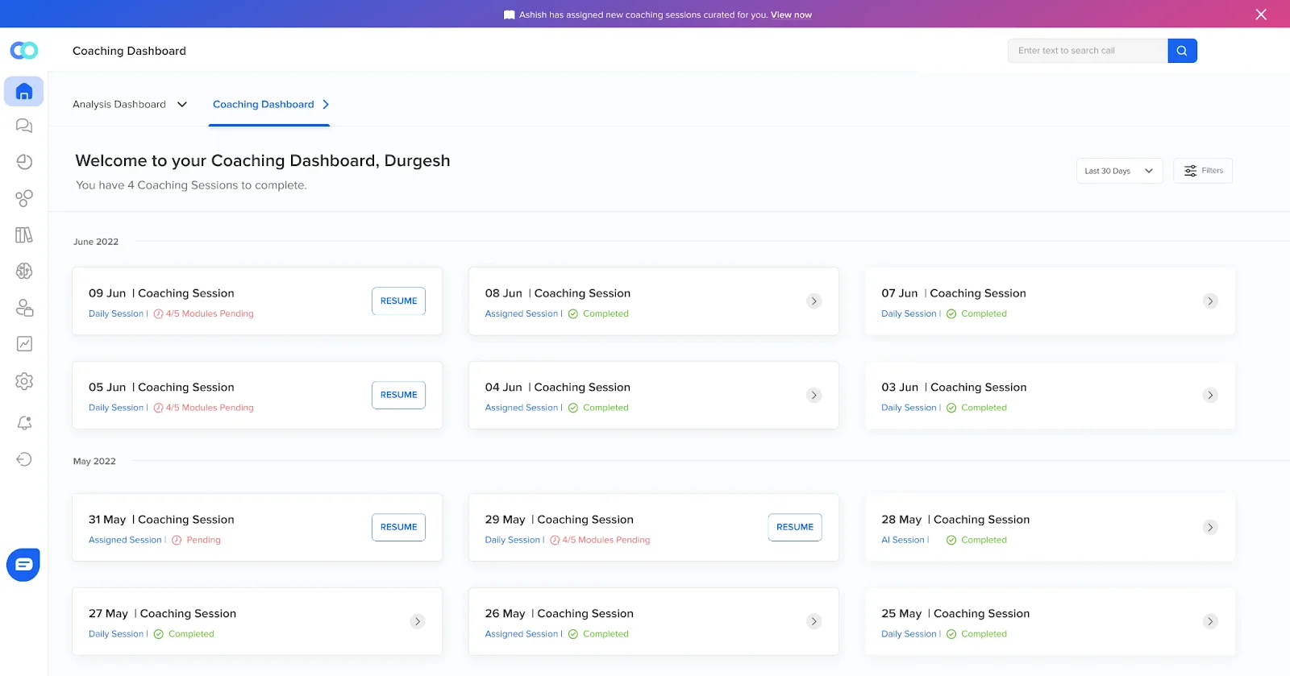Open the Last 30 Days dropdown
The image size is (1290, 676).
click(x=1119, y=171)
